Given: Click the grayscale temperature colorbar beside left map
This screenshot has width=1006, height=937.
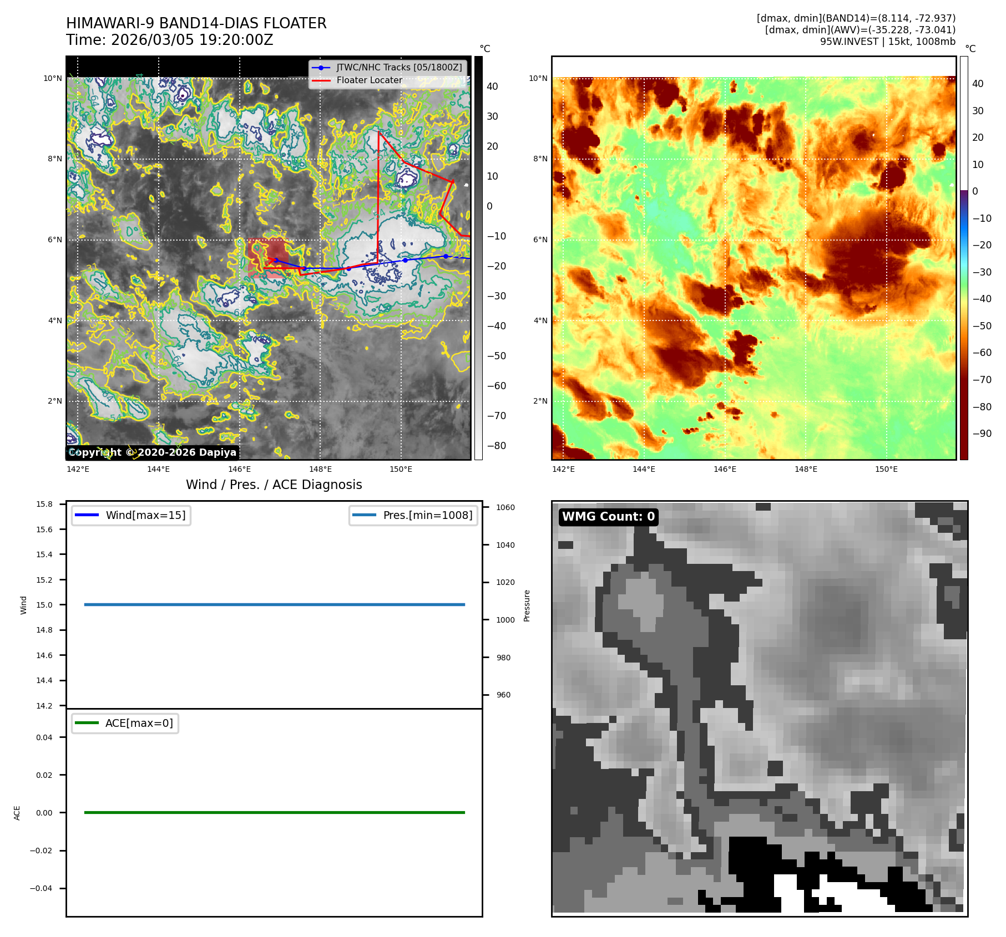Looking at the screenshot, I should 478,258.
